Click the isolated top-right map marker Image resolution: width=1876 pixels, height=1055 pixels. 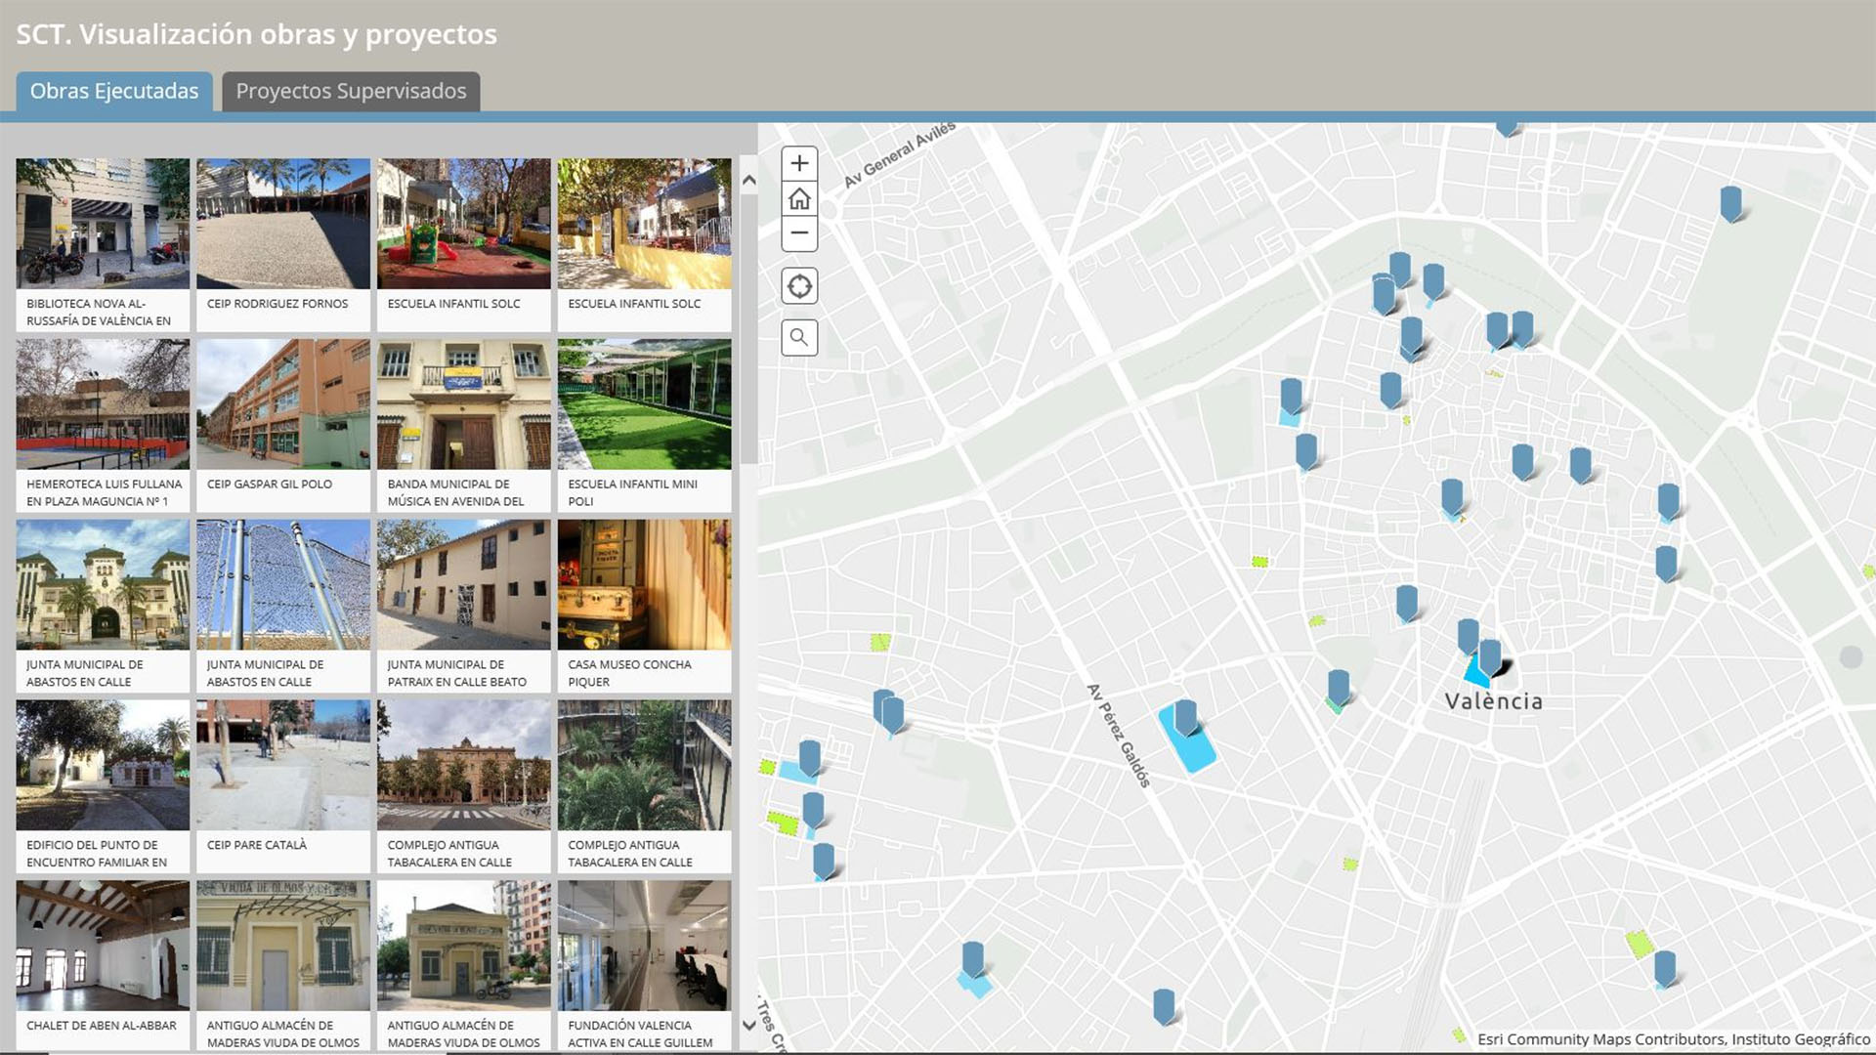[x=1730, y=204]
